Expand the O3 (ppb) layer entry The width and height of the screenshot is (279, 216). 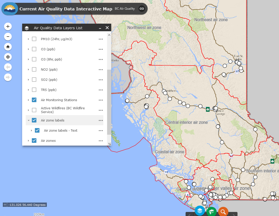[29, 49]
